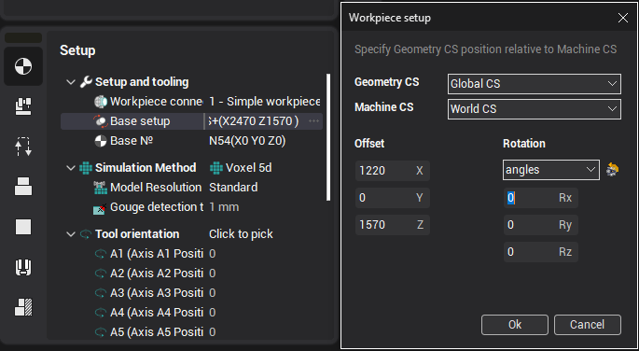
Task: Open the fixture clamp sidebar icon
Action: click(x=23, y=267)
